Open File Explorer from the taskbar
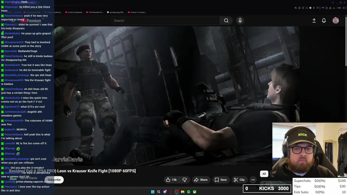The width and height of the screenshot is (347, 195). tap(183, 192)
